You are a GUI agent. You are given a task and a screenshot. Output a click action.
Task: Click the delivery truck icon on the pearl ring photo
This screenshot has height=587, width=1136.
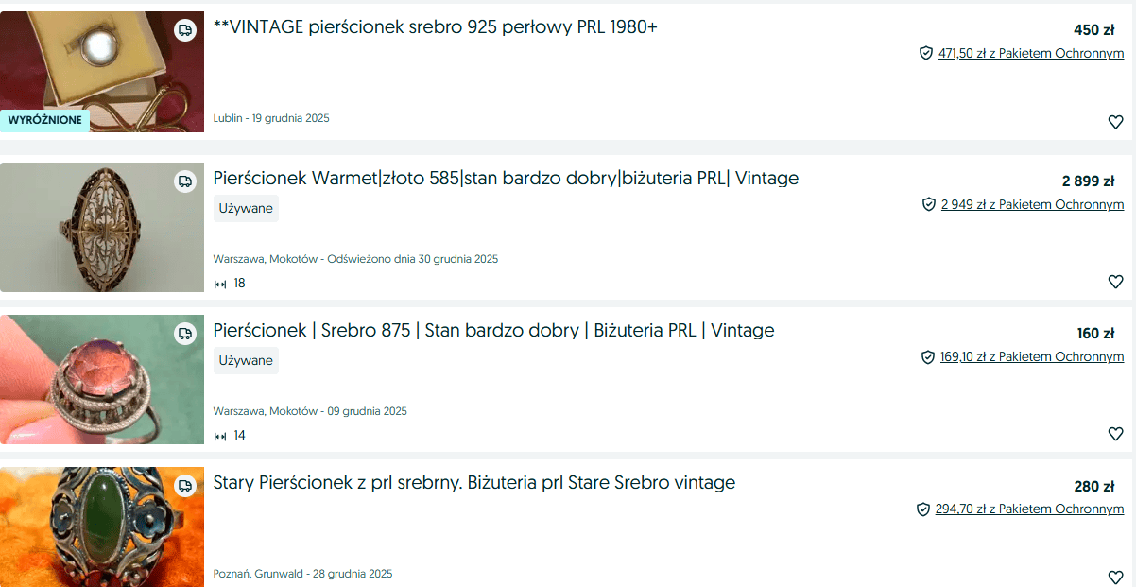point(185,30)
